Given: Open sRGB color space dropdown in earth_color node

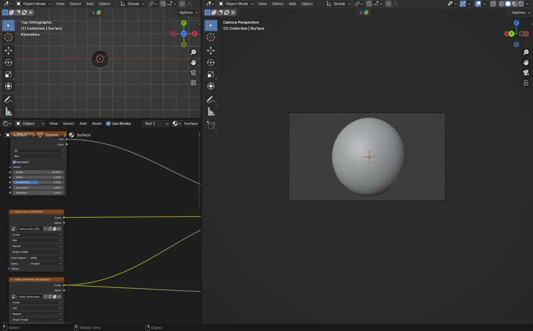Looking at the screenshot, I should 45,258.
